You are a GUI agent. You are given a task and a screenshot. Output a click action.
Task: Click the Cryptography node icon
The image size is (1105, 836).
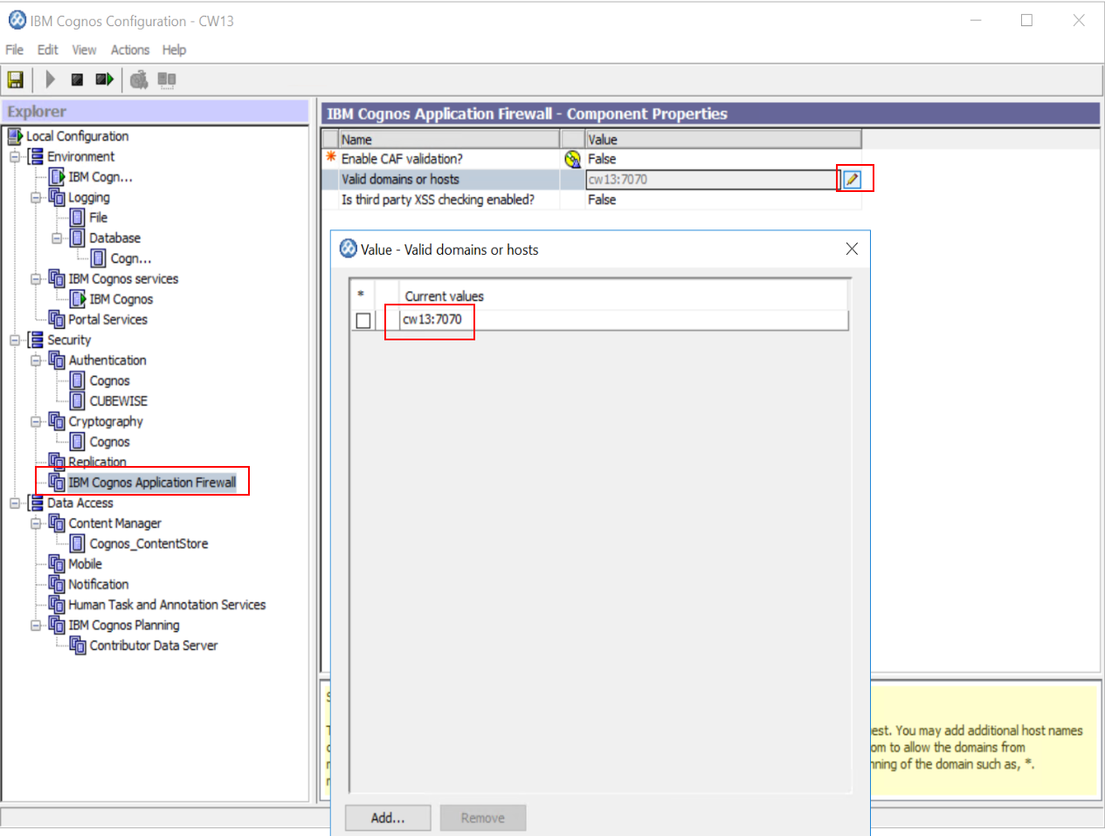tap(57, 421)
